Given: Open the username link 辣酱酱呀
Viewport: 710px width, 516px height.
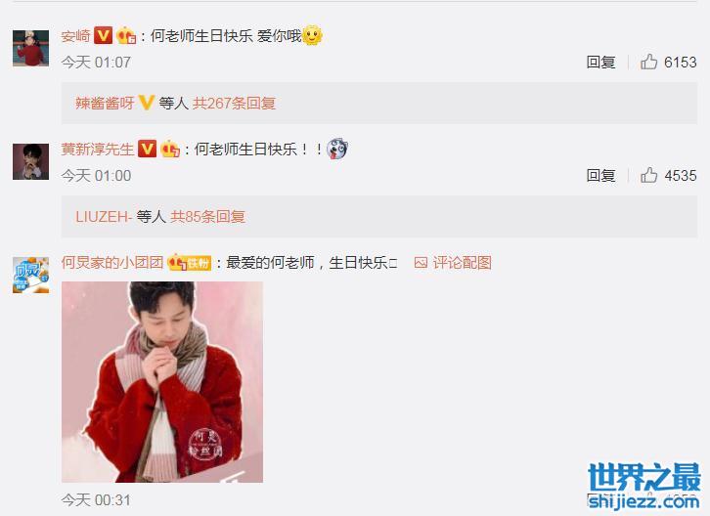Looking at the screenshot, I should click(105, 104).
